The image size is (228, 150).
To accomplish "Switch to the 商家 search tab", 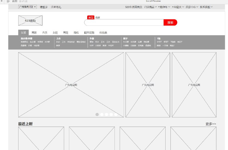I will tap(98, 18).
